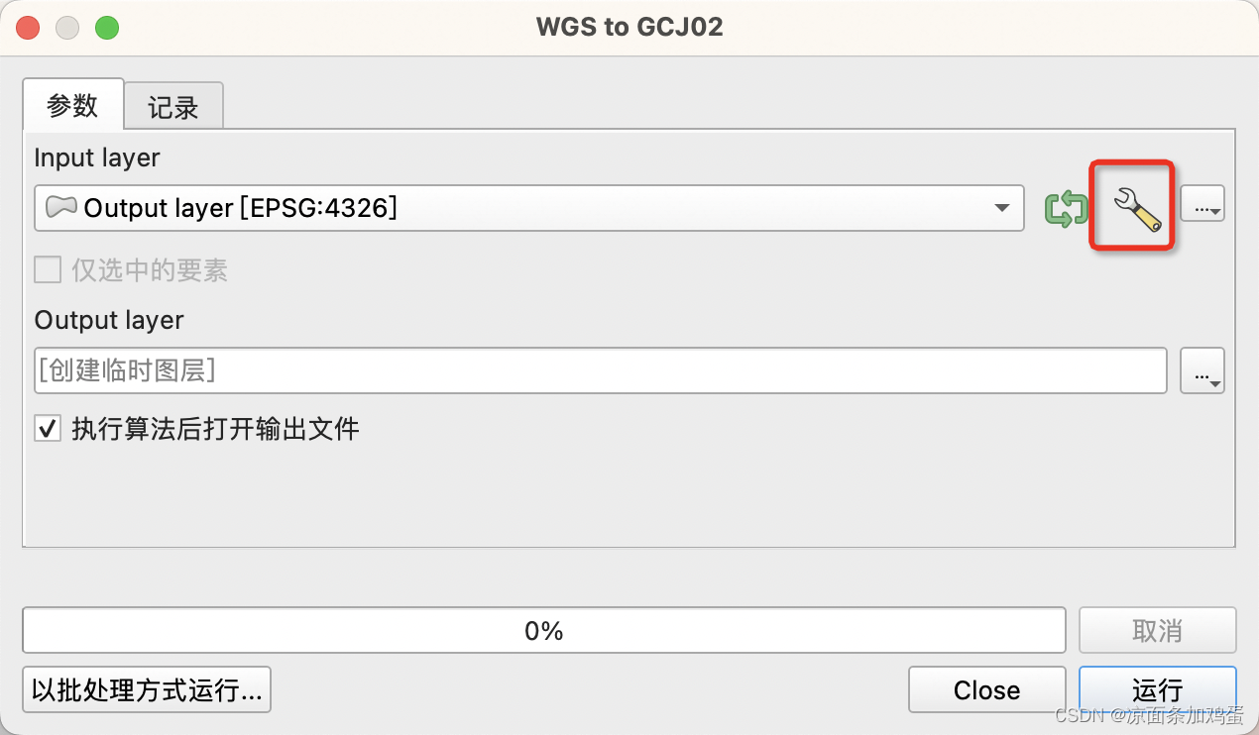This screenshot has height=735, width=1259.
Task: Click inside the 创建临时图层 output field
Action: 595,369
